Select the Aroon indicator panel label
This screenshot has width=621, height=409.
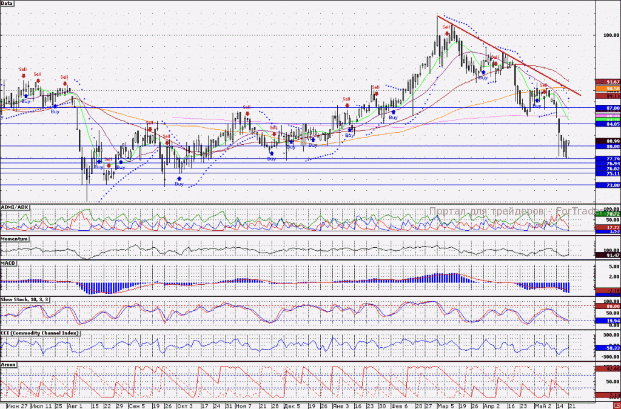(x=8, y=365)
